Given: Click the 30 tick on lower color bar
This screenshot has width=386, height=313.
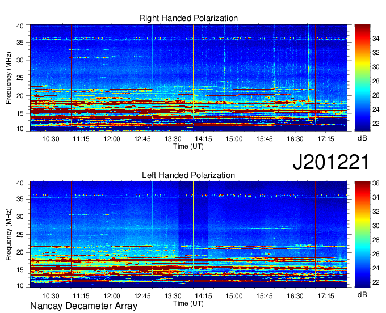Looking at the screenshot, I should [x=376, y=226].
